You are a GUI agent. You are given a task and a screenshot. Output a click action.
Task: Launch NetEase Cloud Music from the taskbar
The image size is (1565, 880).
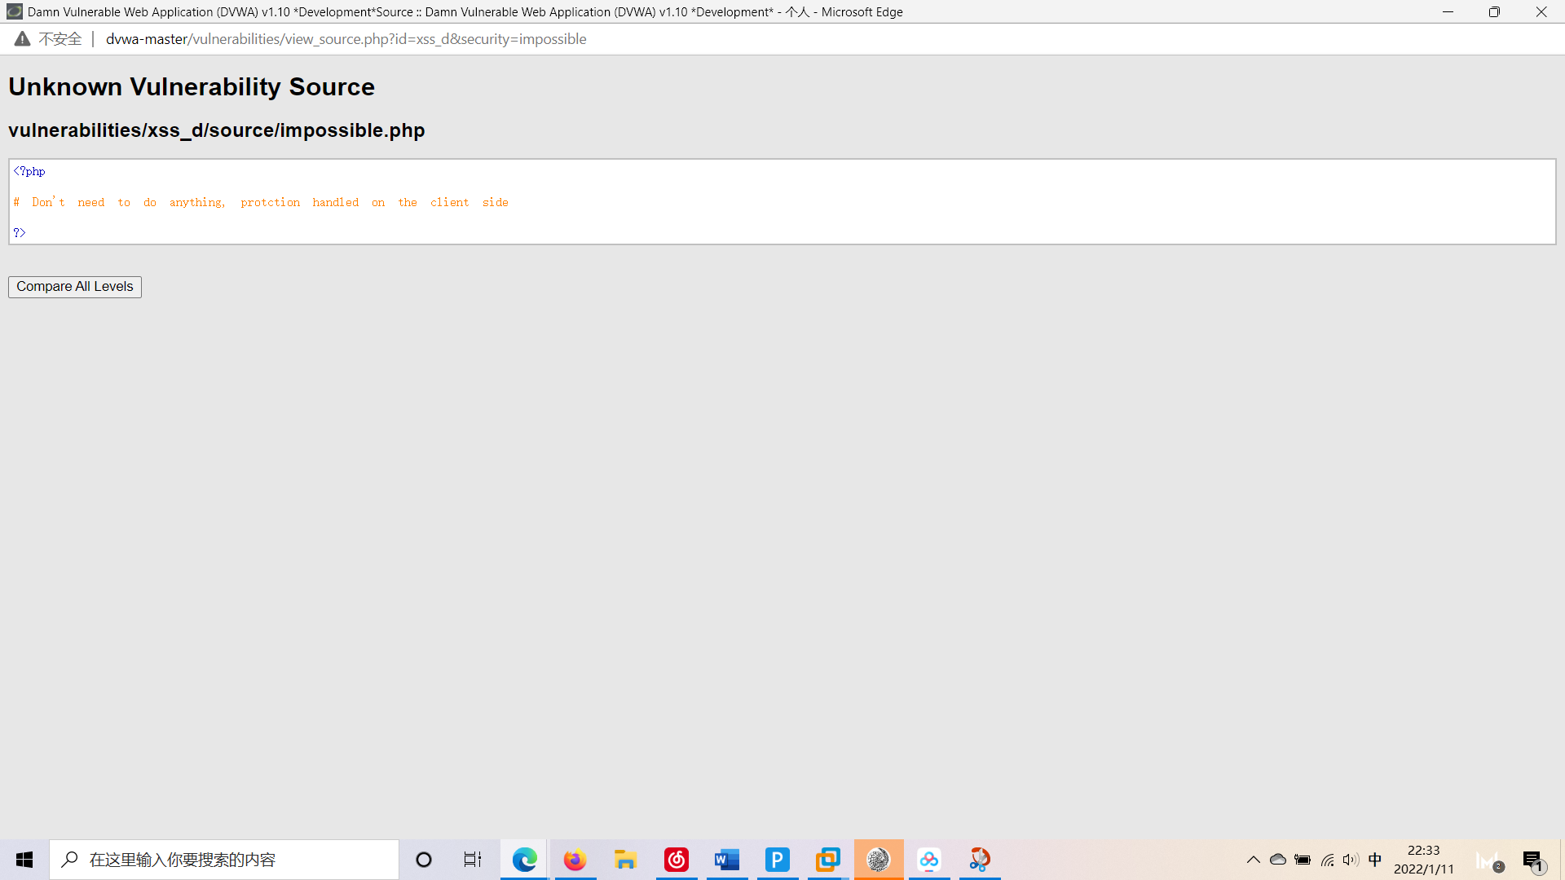676,860
